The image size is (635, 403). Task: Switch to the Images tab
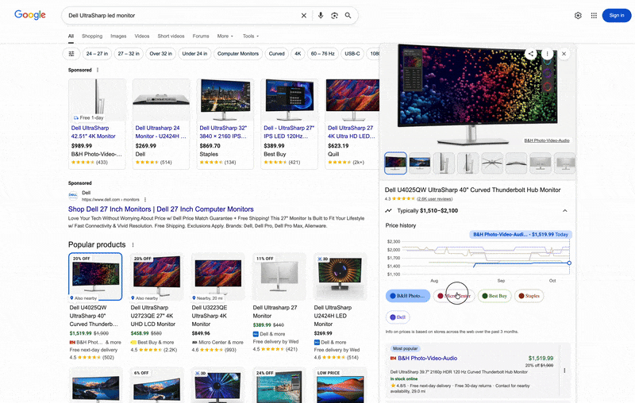pyautogui.click(x=118, y=36)
